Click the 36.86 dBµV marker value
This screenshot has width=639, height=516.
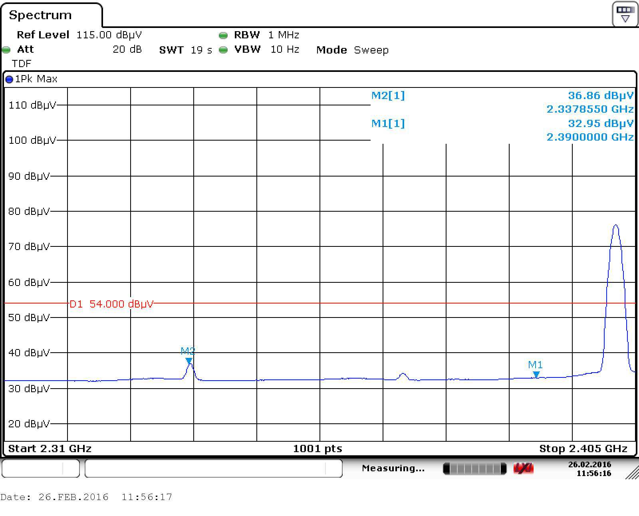(x=601, y=95)
